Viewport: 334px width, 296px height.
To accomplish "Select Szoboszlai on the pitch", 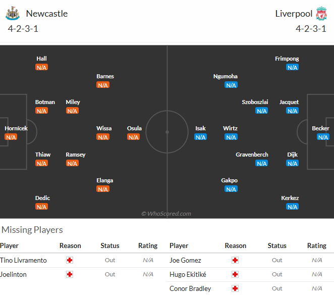I will point(255,102).
